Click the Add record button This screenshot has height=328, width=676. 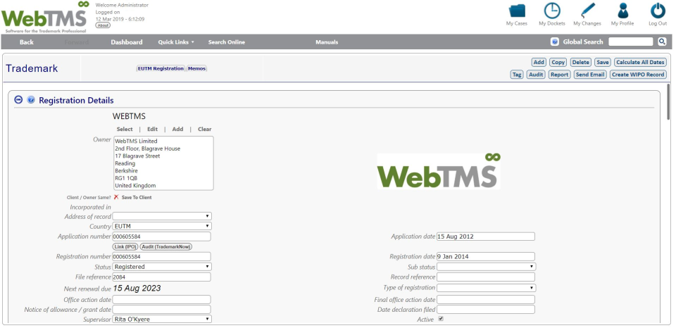[x=539, y=63]
